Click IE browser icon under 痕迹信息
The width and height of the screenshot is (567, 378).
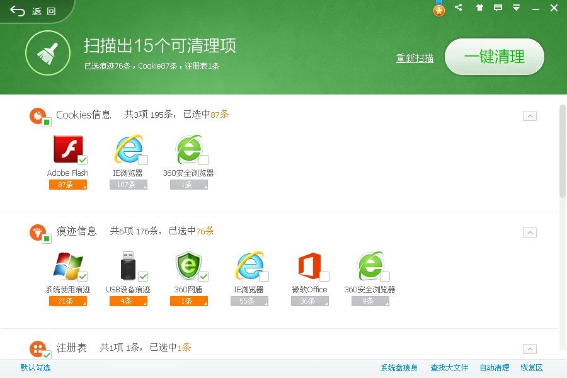tap(249, 265)
